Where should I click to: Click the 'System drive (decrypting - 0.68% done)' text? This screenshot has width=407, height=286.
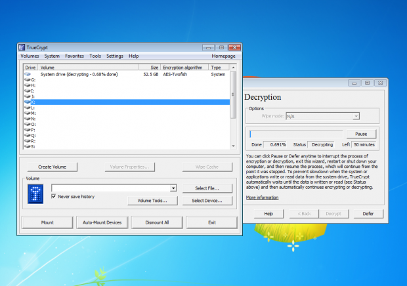point(79,74)
